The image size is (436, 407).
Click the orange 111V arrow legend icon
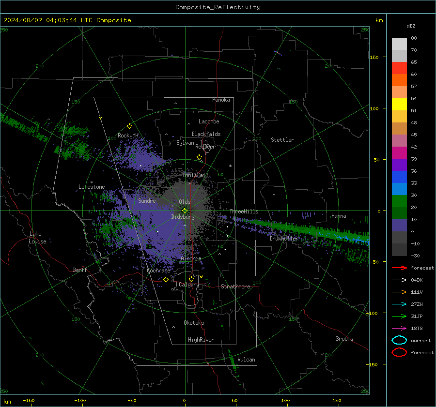tap(399, 292)
